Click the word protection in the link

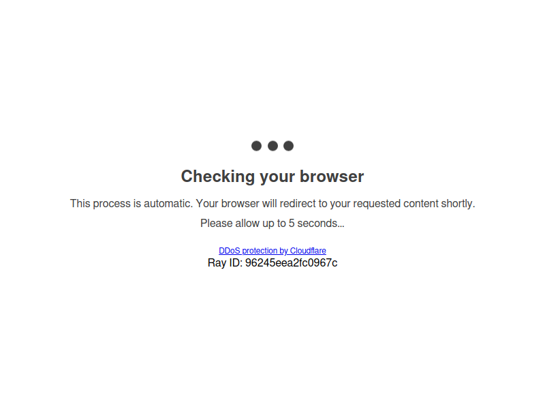tap(260, 251)
